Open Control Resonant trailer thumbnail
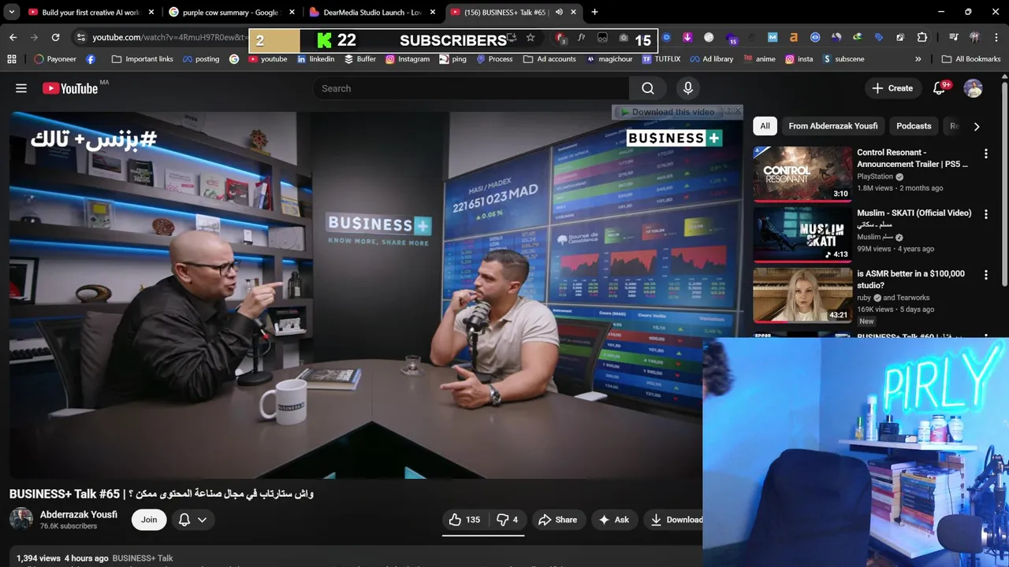1009x567 pixels. click(x=802, y=174)
